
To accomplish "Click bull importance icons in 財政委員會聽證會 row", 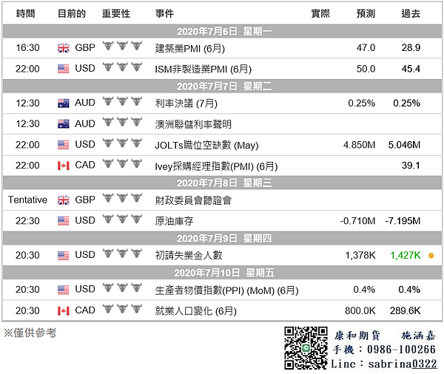I will (x=122, y=198).
